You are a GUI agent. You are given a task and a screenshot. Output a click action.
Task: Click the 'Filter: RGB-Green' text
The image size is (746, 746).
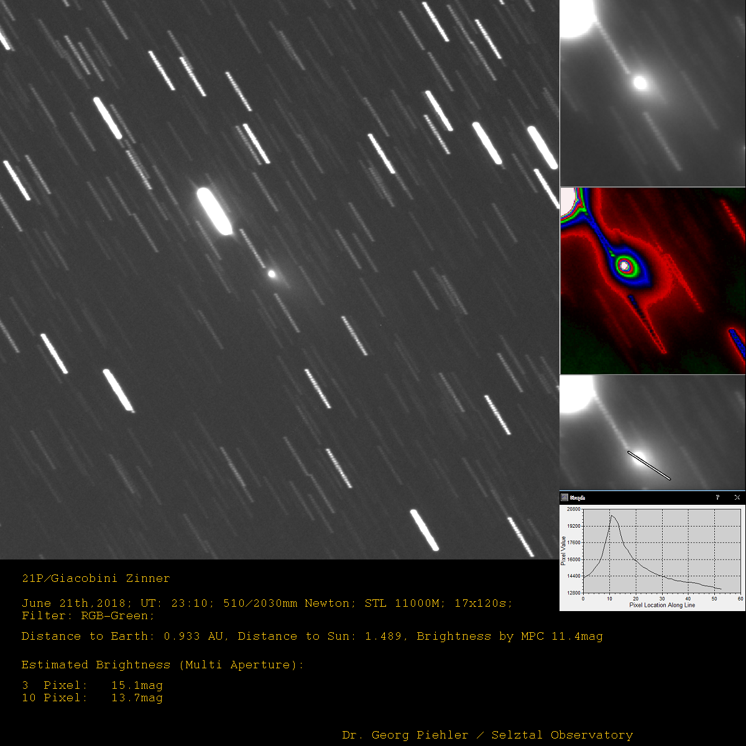88,616
